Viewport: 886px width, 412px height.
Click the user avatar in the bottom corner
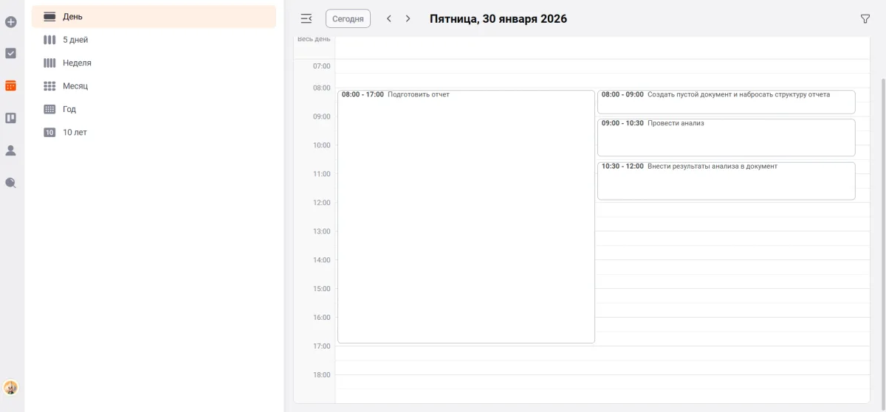(11, 387)
